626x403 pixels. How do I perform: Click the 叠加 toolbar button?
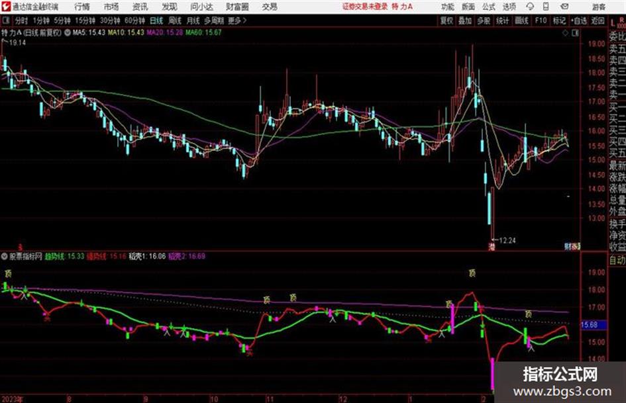pos(465,21)
